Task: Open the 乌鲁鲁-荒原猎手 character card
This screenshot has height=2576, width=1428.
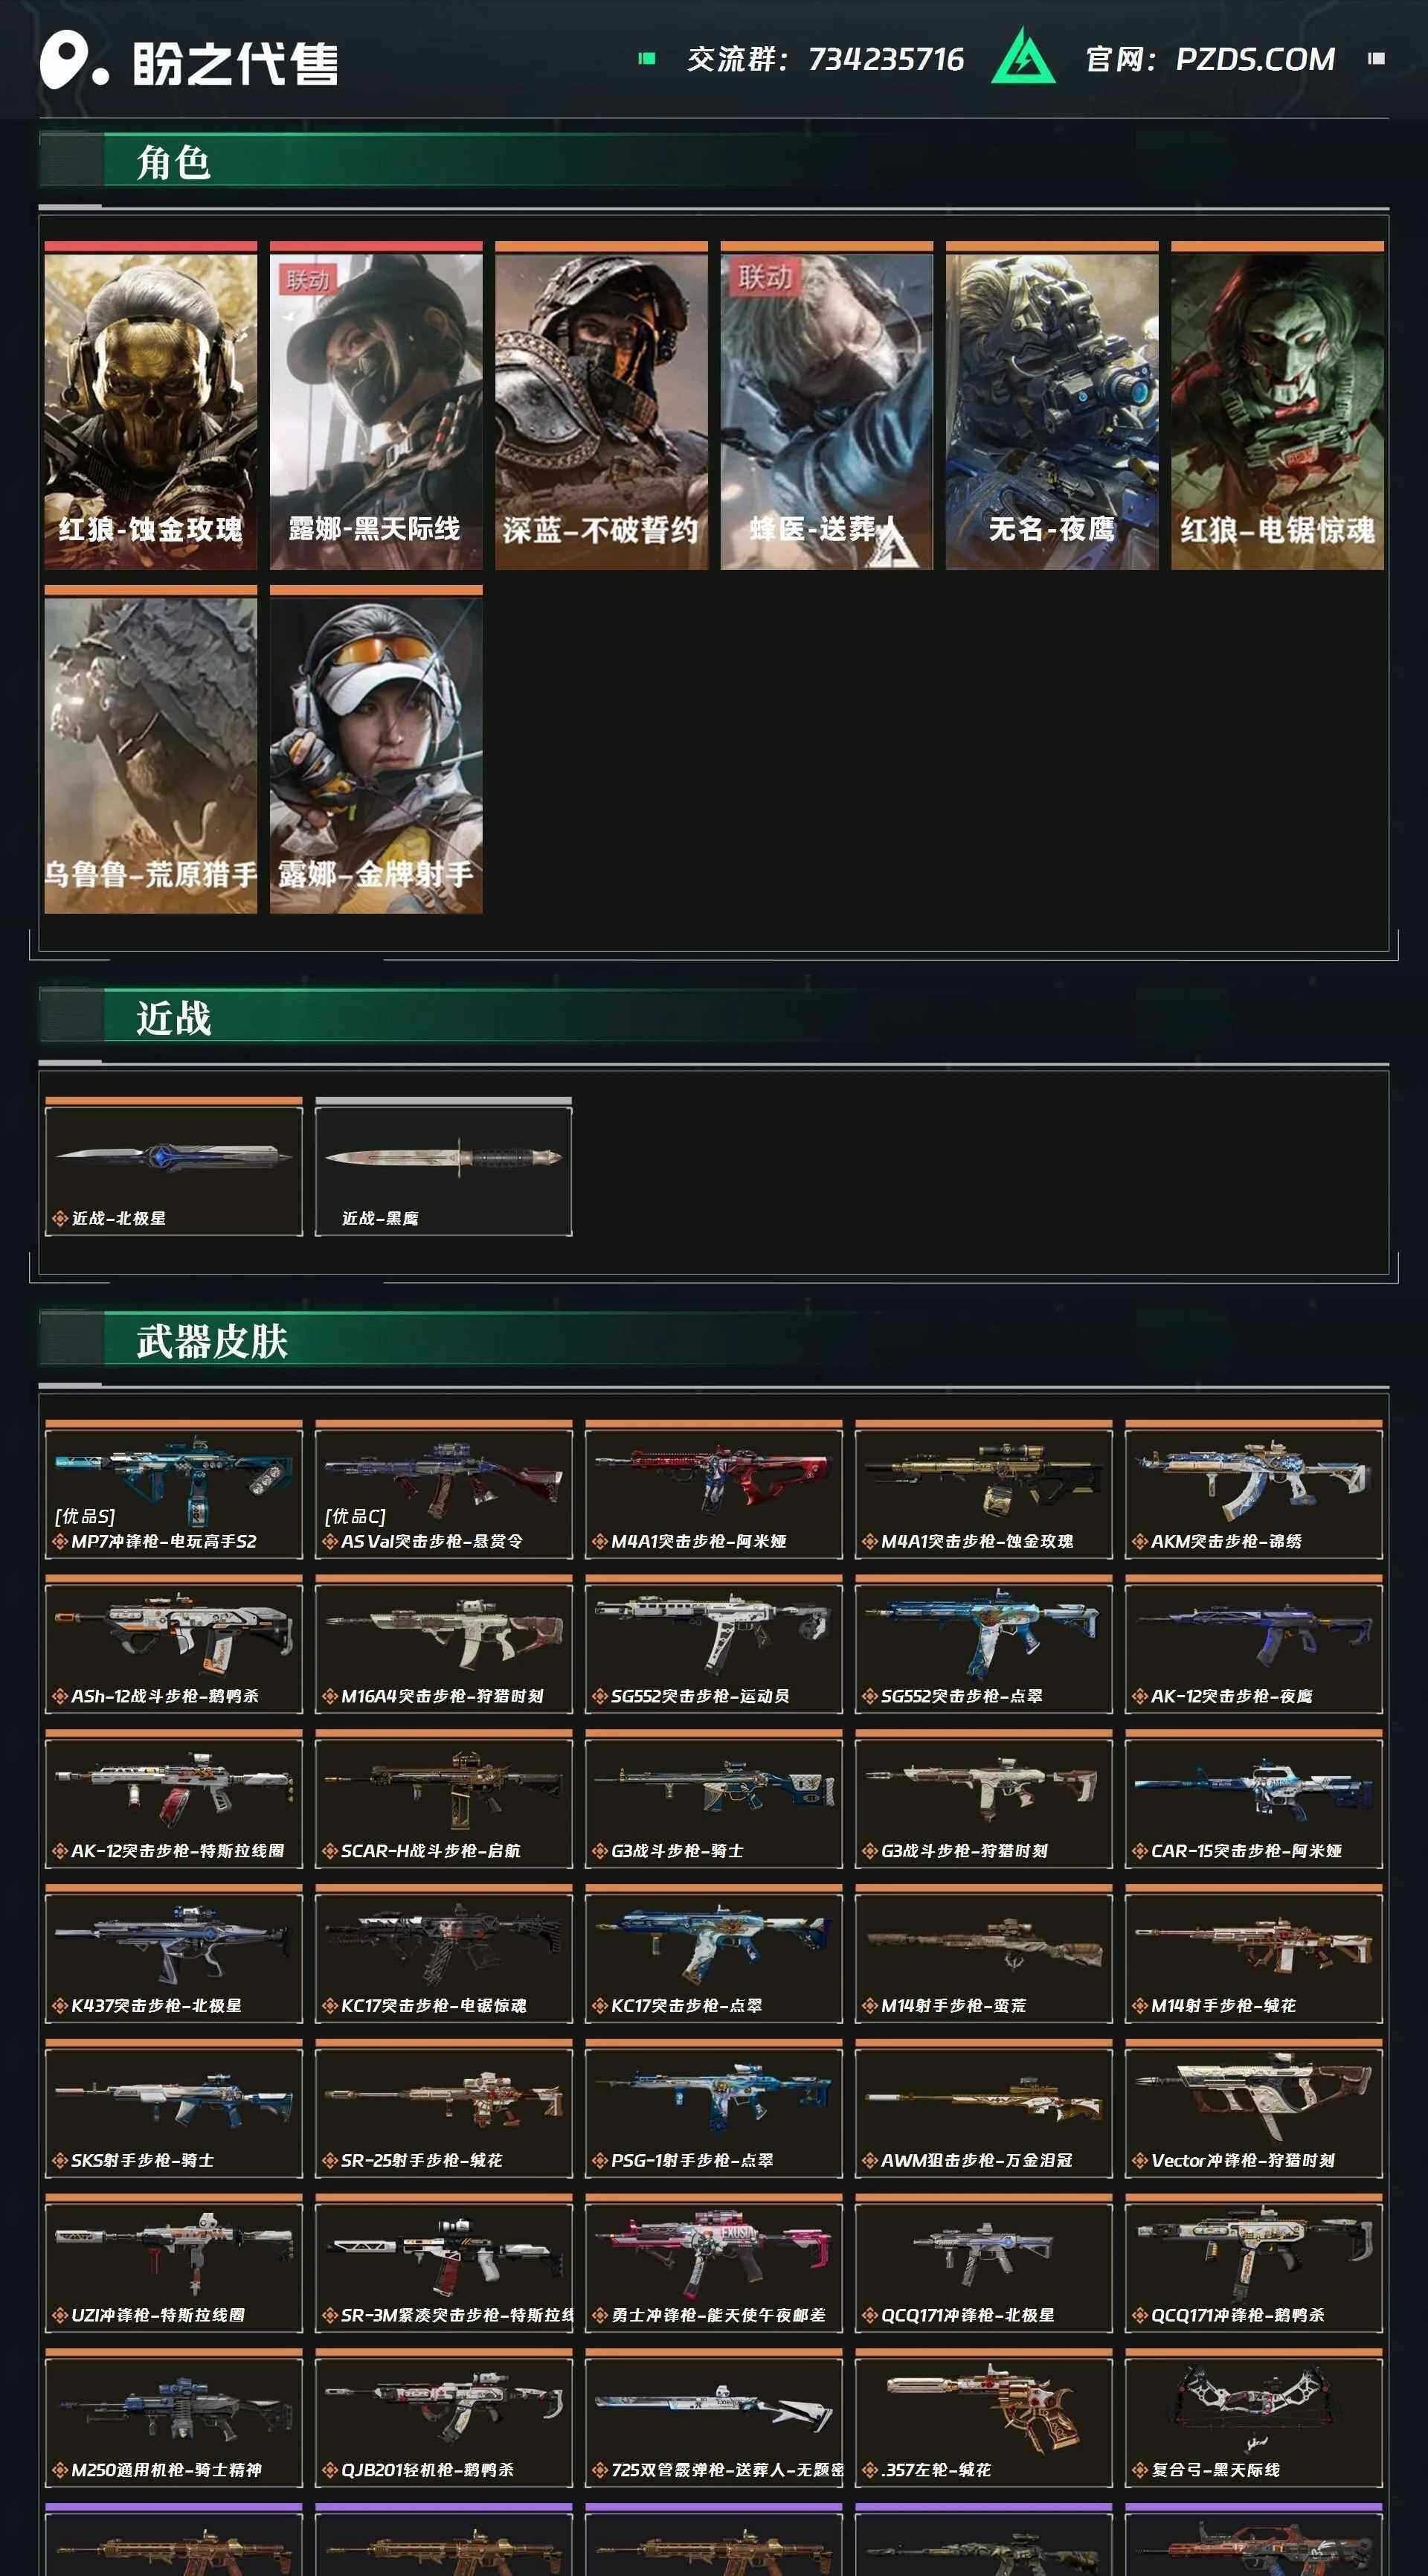Action: click(x=151, y=750)
